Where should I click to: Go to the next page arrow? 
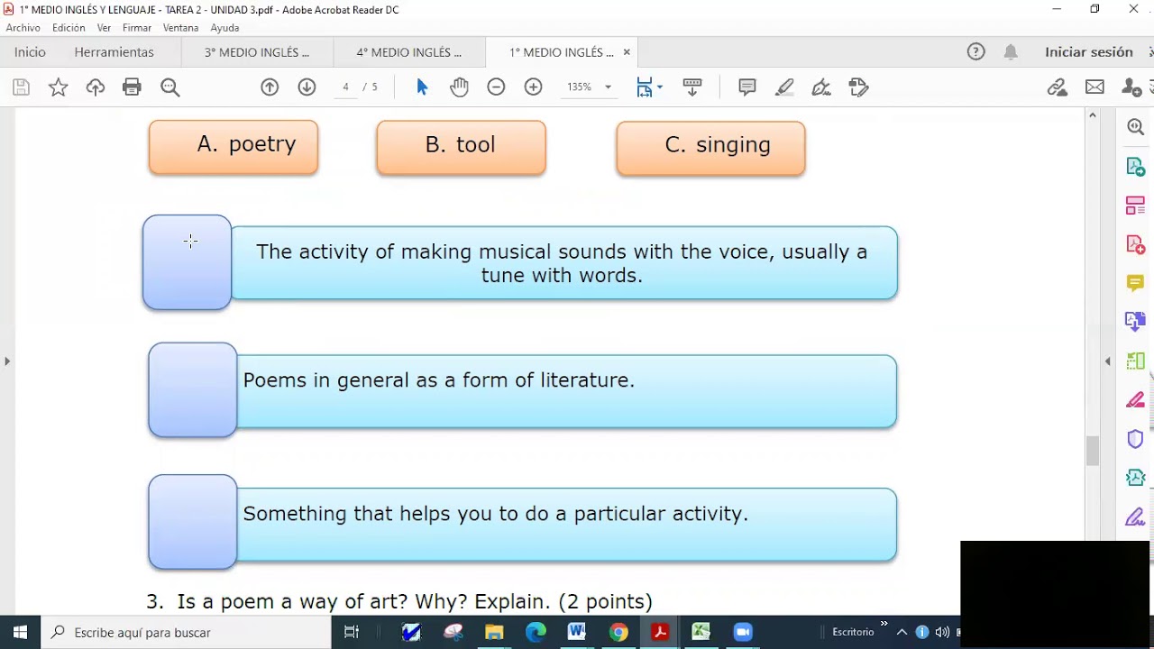(x=307, y=87)
